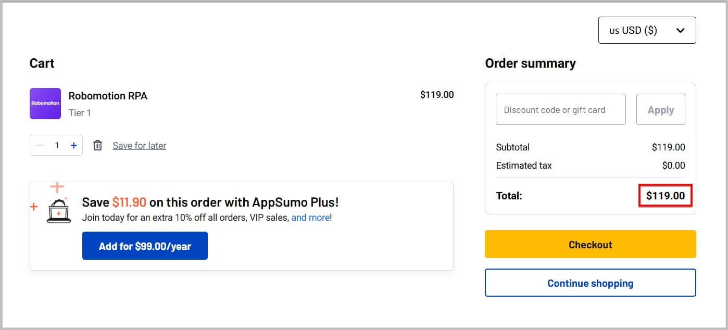Click the discount code or gift card field

[x=560, y=109]
